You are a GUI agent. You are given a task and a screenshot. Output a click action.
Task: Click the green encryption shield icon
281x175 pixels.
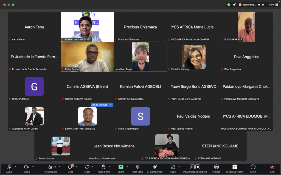(229, 5)
